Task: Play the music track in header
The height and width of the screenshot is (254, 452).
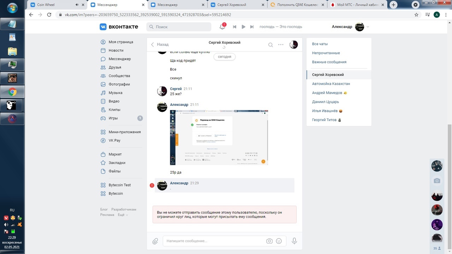Action: (243, 27)
